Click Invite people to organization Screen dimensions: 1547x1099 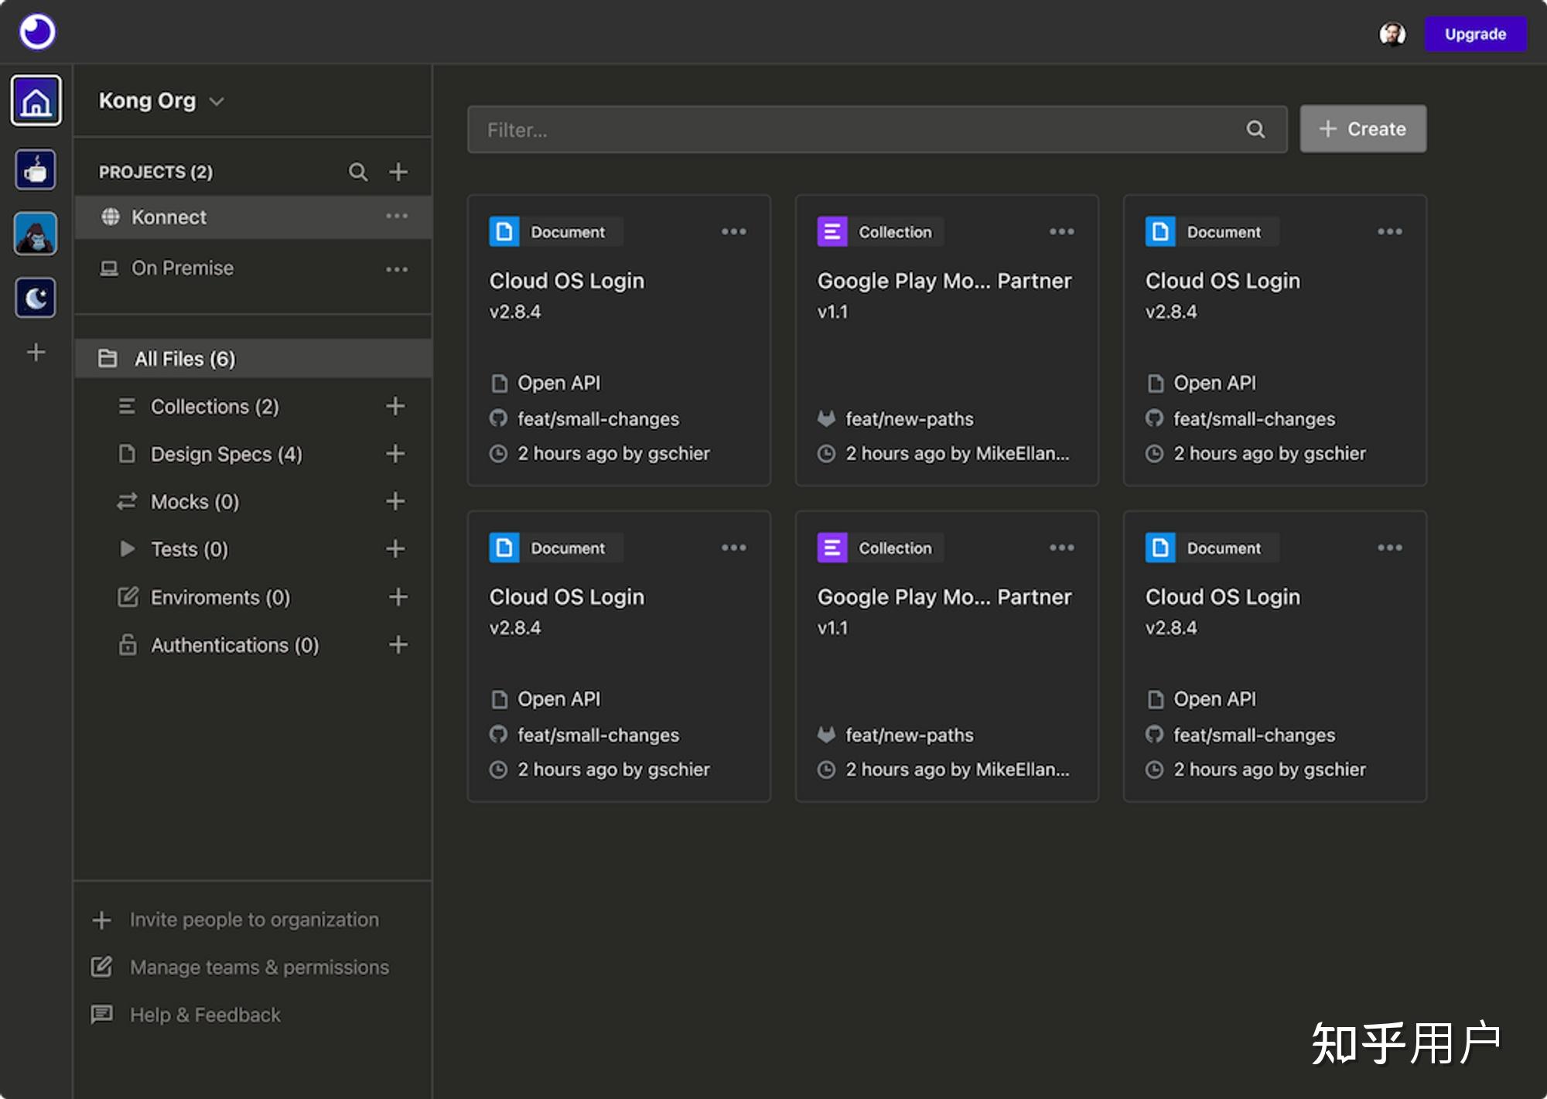click(254, 920)
